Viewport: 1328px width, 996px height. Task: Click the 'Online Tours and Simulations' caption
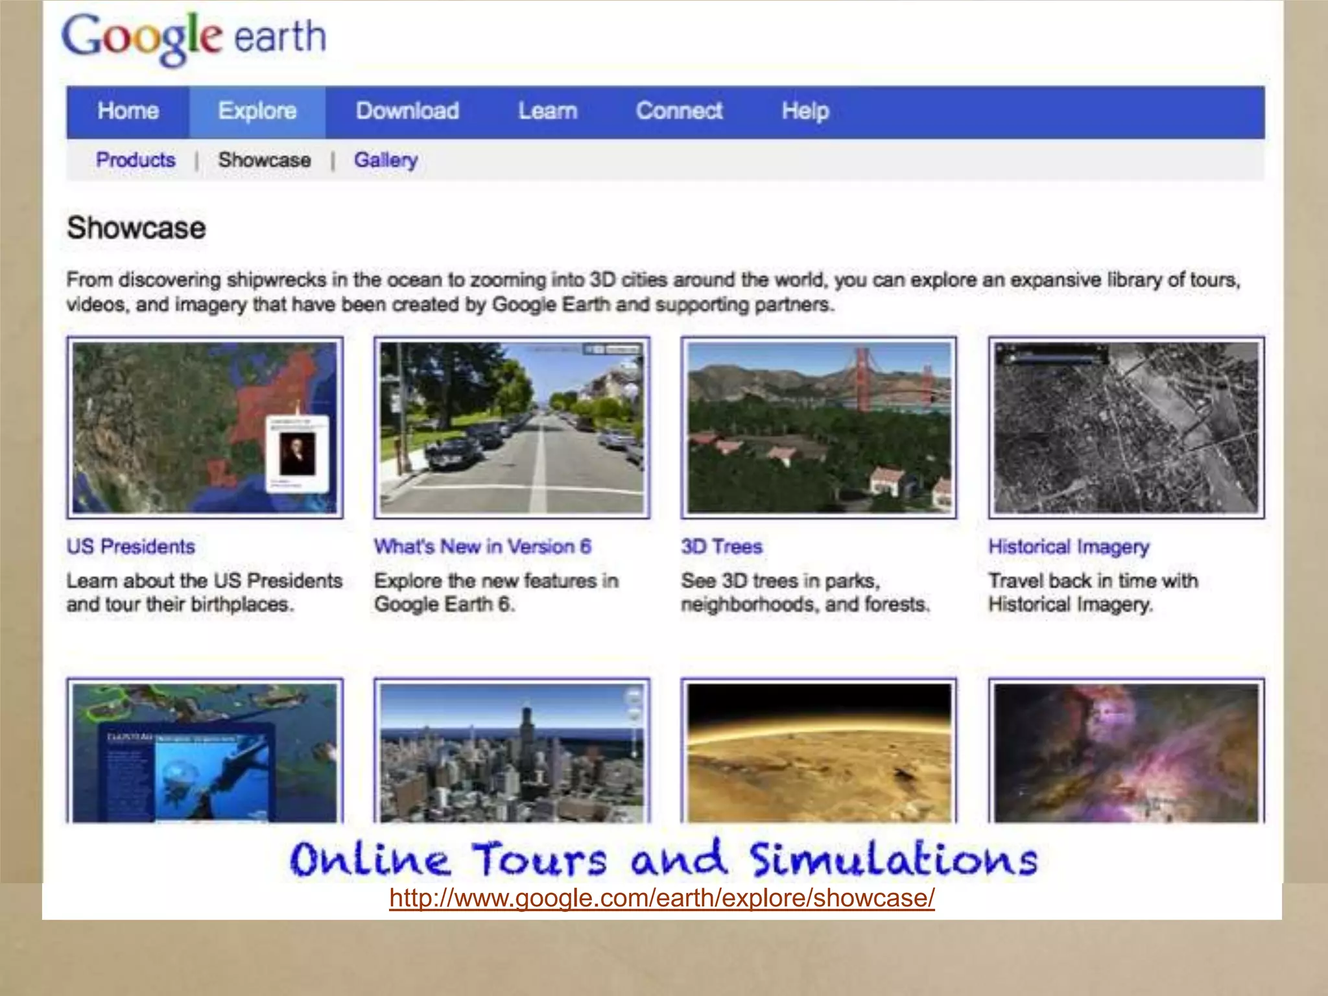click(x=663, y=858)
